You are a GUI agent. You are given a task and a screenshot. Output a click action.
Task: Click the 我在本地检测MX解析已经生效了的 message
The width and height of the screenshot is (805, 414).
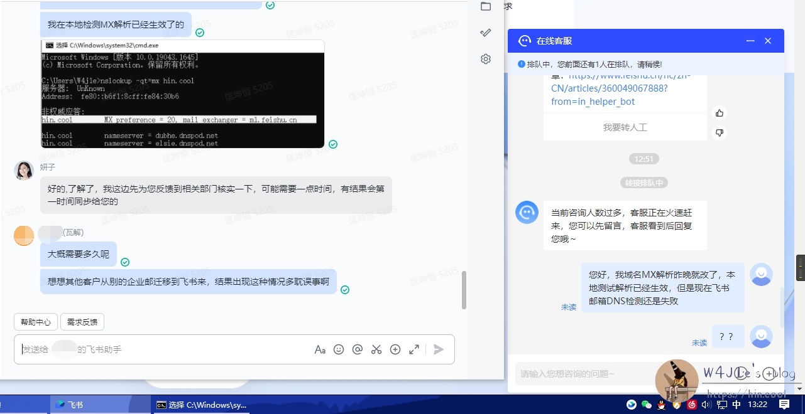click(x=116, y=25)
